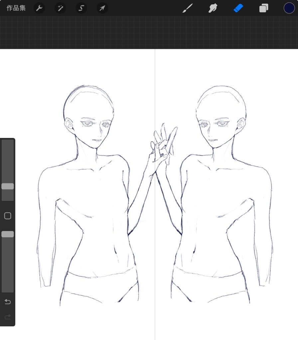Image resolution: width=298 pixels, height=340 pixels.
Task: Undo the last stroke
Action: pyautogui.click(x=8, y=302)
